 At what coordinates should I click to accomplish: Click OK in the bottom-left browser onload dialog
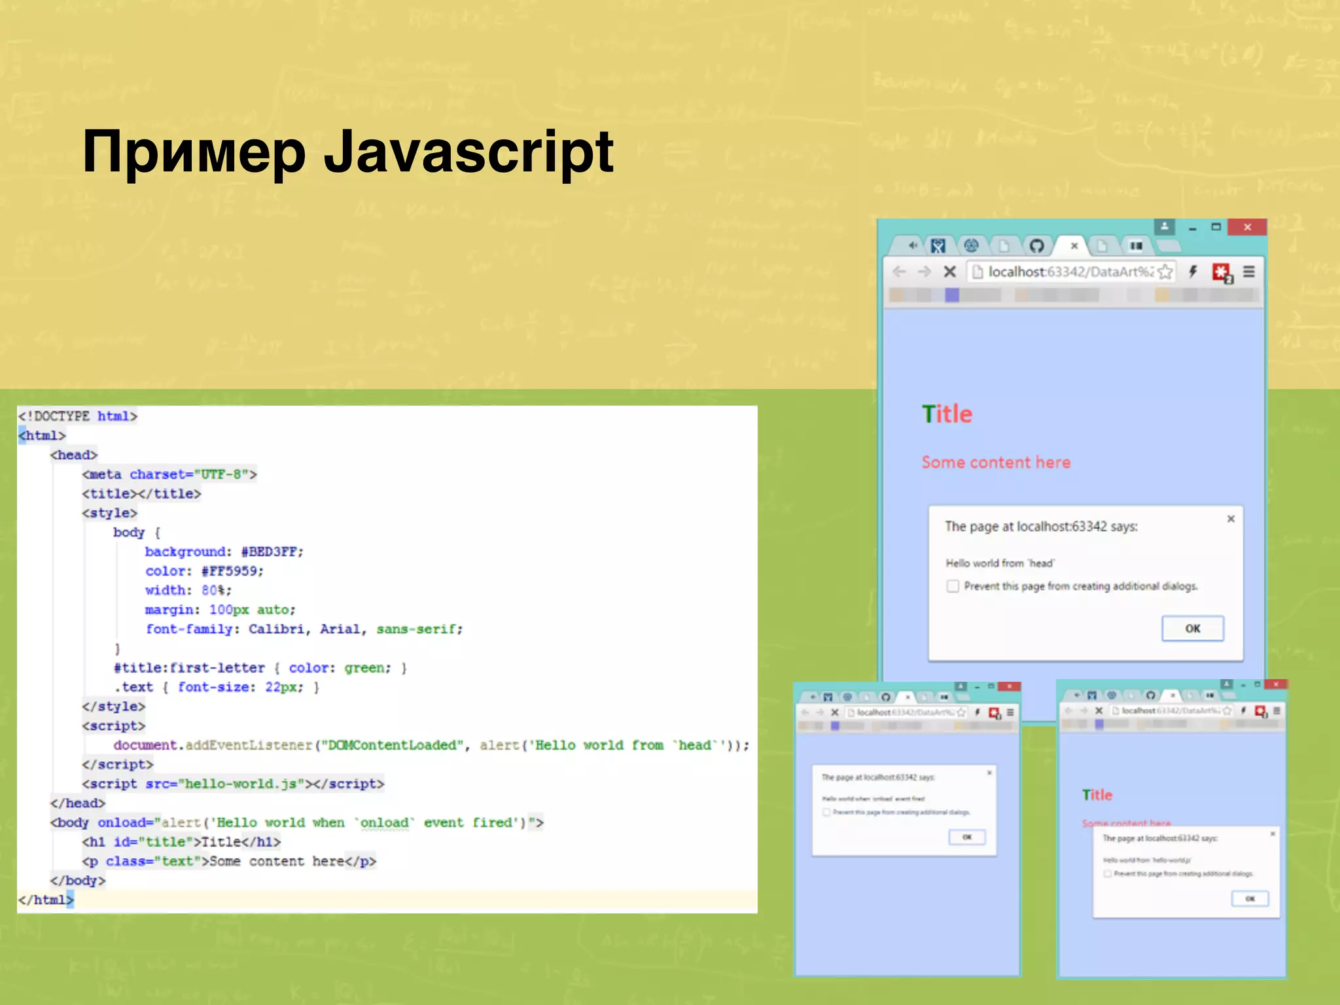(967, 837)
